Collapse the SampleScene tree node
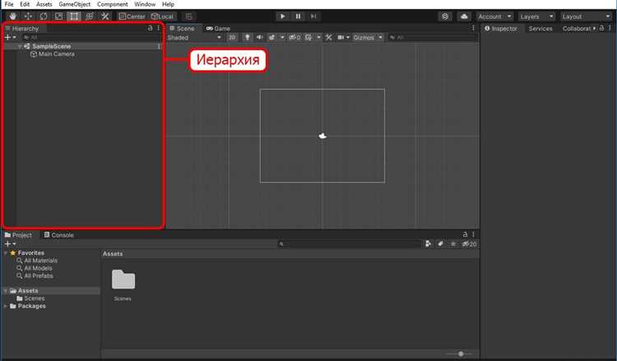617x361 pixels. pyautogui.click(x=20, y=46)
